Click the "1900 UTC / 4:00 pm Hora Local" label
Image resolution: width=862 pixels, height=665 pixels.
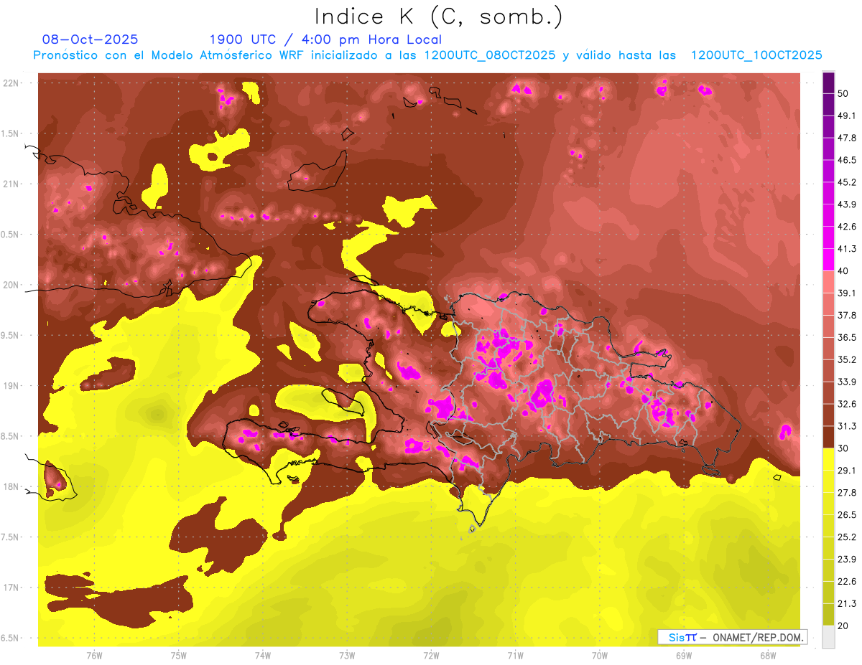point(325,39)
